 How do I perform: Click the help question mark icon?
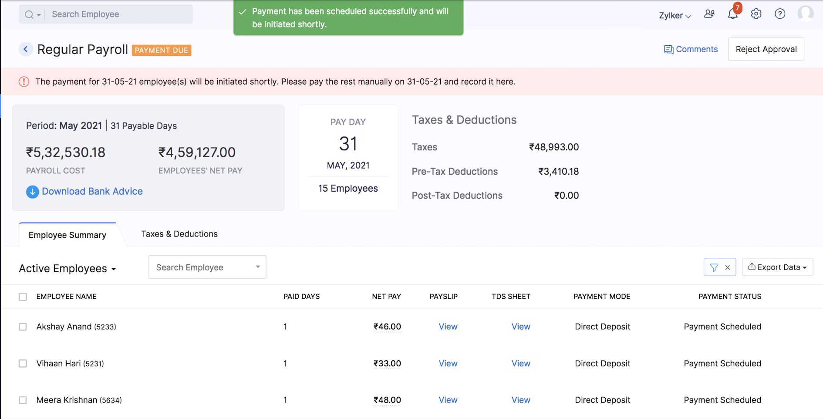coord(779,14)
